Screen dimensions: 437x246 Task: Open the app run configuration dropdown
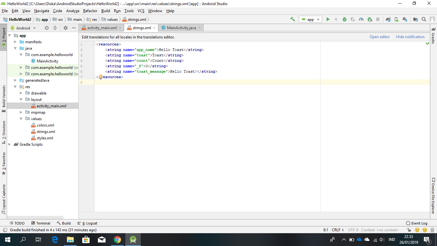click(310, 19)
